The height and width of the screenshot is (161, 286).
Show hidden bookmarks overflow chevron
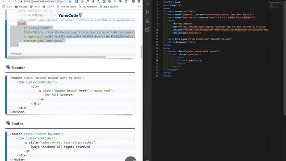click(x=139, y=7)
